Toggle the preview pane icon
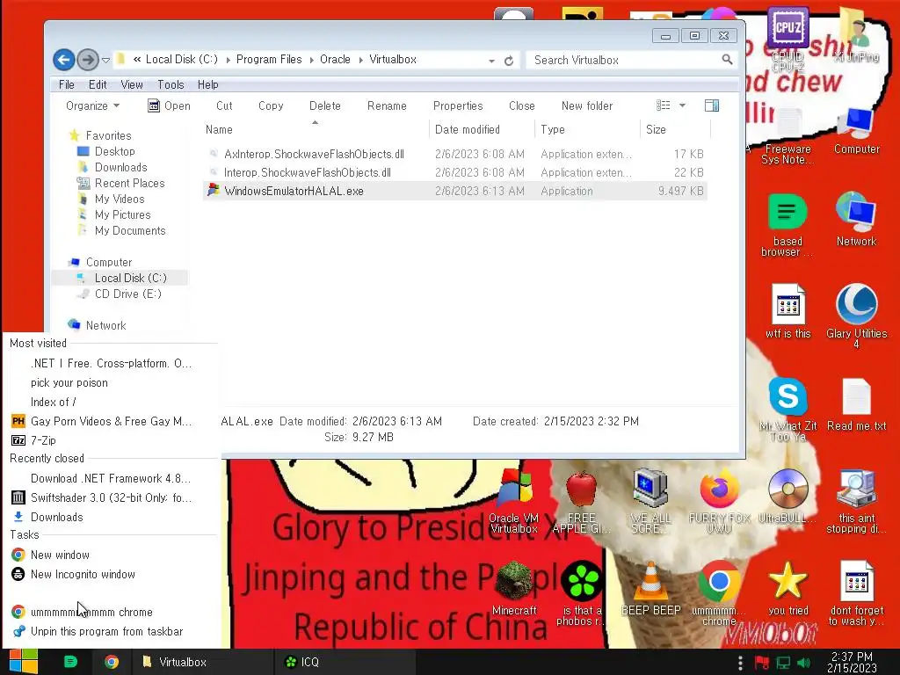This screenshot has height=675, width=900. (712, 105)
